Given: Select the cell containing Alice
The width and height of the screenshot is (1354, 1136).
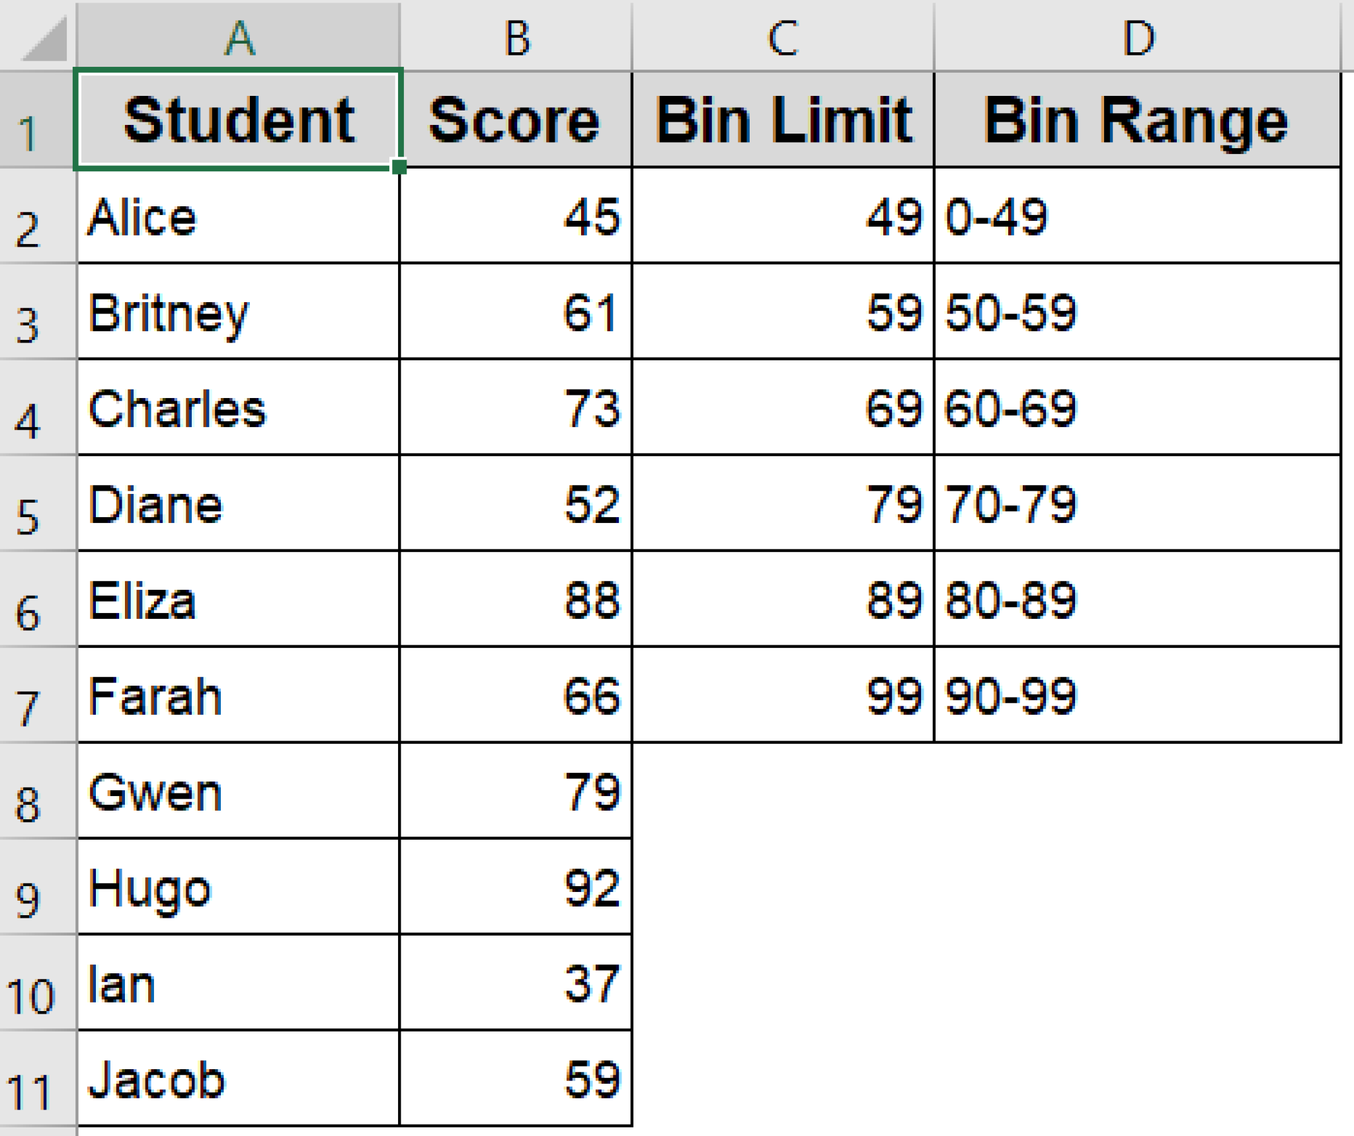Looking at the screenshot, I should point(238,215).
